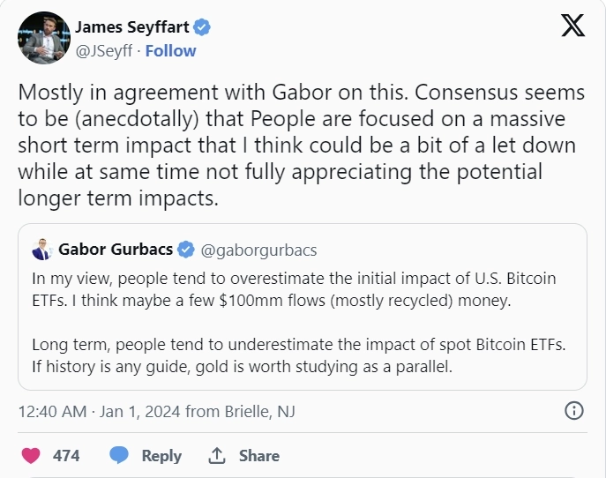
Task: Click the 474 likes count
Action: [66, 456]
